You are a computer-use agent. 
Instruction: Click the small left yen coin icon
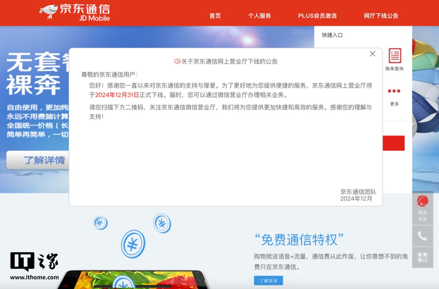(x=100, y=223)
